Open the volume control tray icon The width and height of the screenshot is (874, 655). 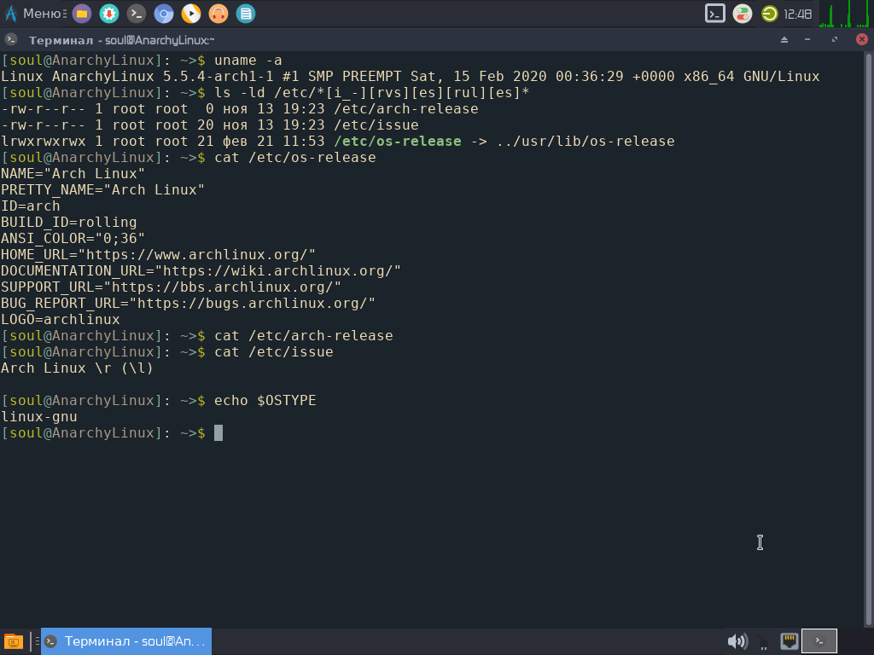737,641
